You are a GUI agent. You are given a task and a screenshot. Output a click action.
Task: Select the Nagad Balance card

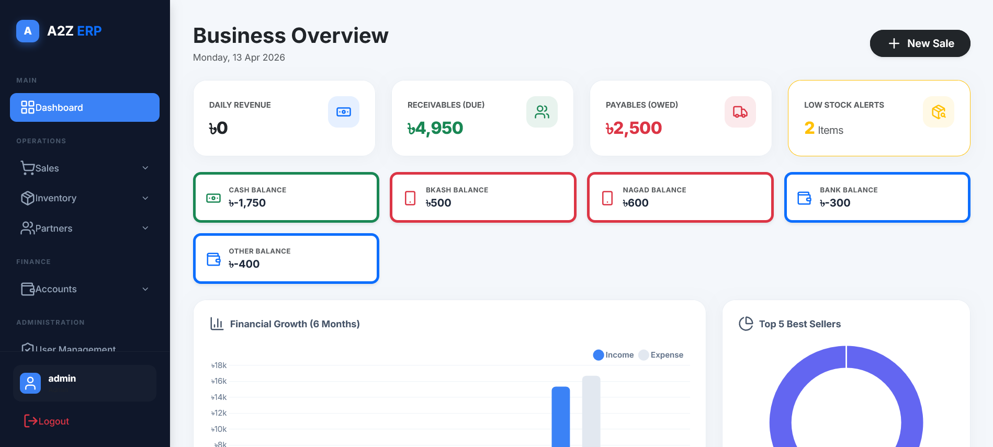(680, 198)
